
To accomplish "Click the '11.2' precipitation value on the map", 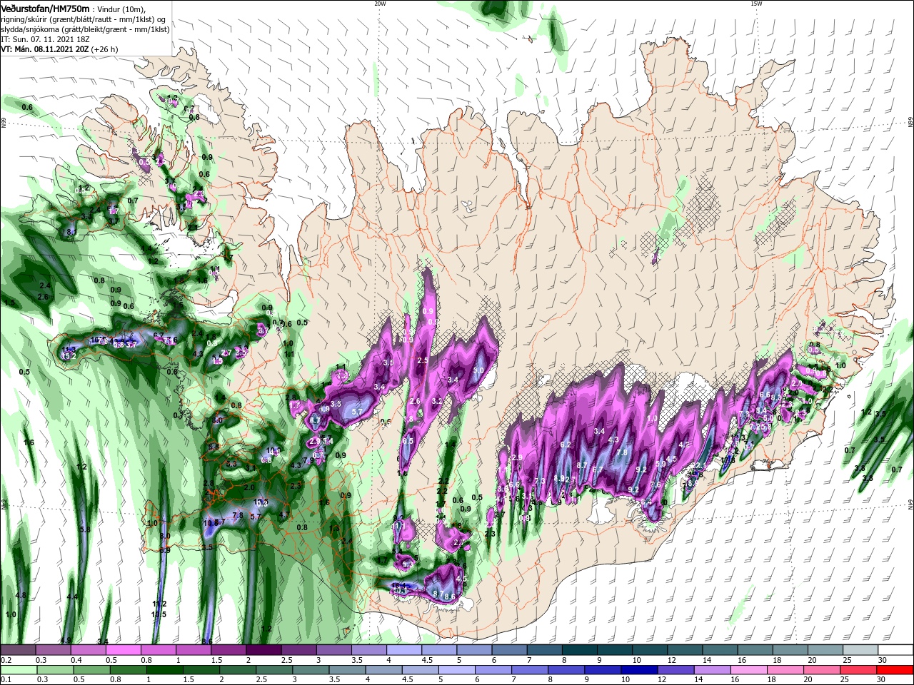I will [x=159, y=604].
